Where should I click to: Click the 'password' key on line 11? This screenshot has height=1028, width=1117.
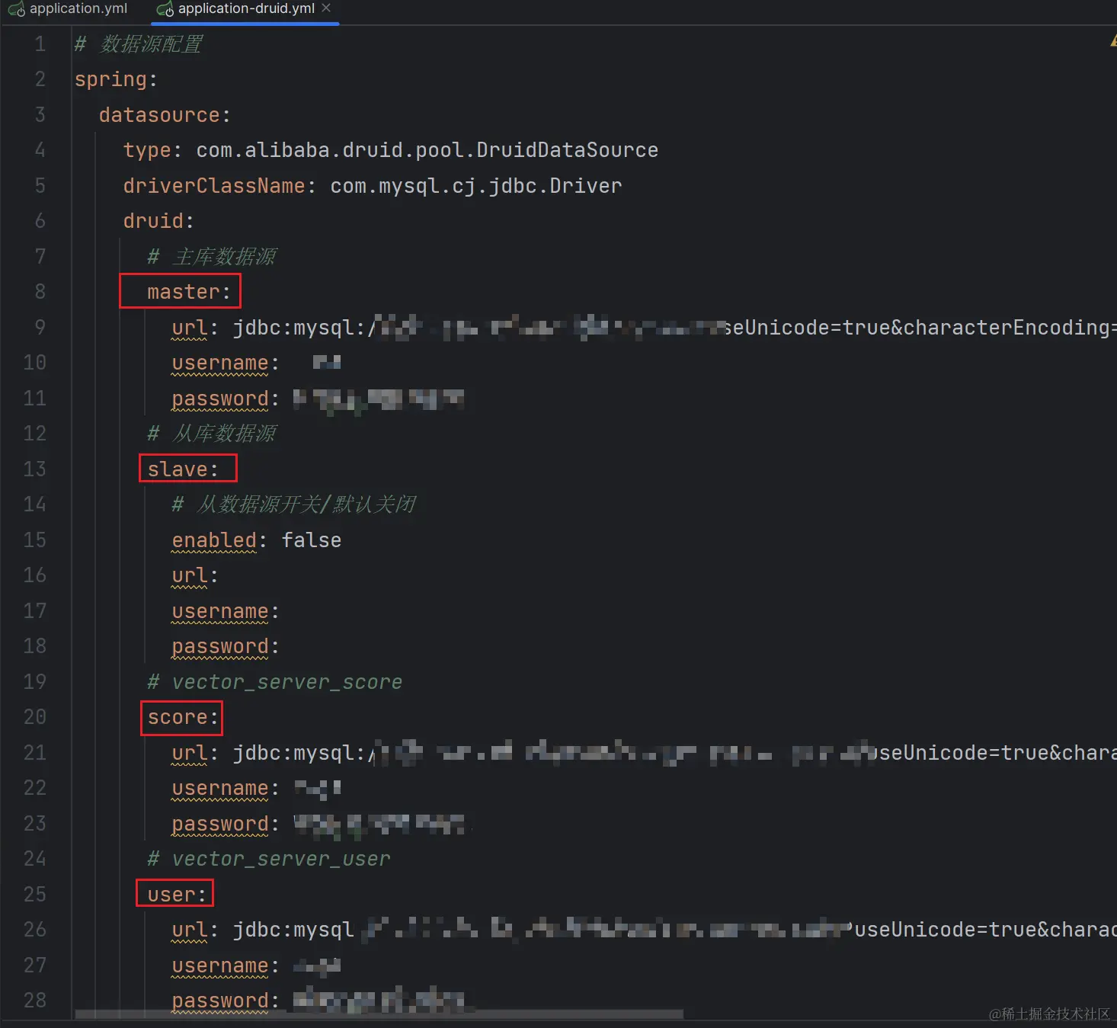220,399
